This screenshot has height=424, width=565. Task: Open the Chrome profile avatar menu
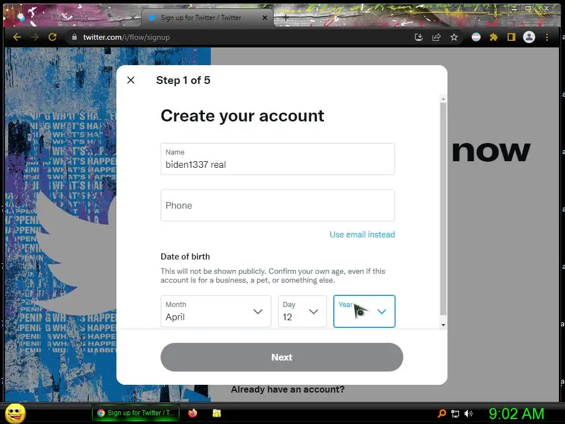click(x=529, y=37)
